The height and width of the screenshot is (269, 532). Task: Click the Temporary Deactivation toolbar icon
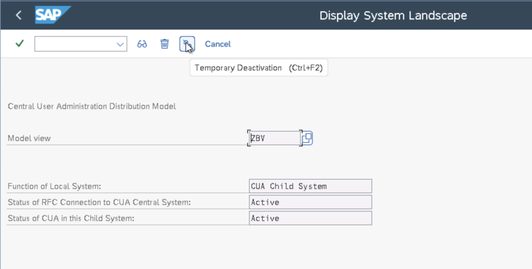pyautogui.click(x=187, y=44)
